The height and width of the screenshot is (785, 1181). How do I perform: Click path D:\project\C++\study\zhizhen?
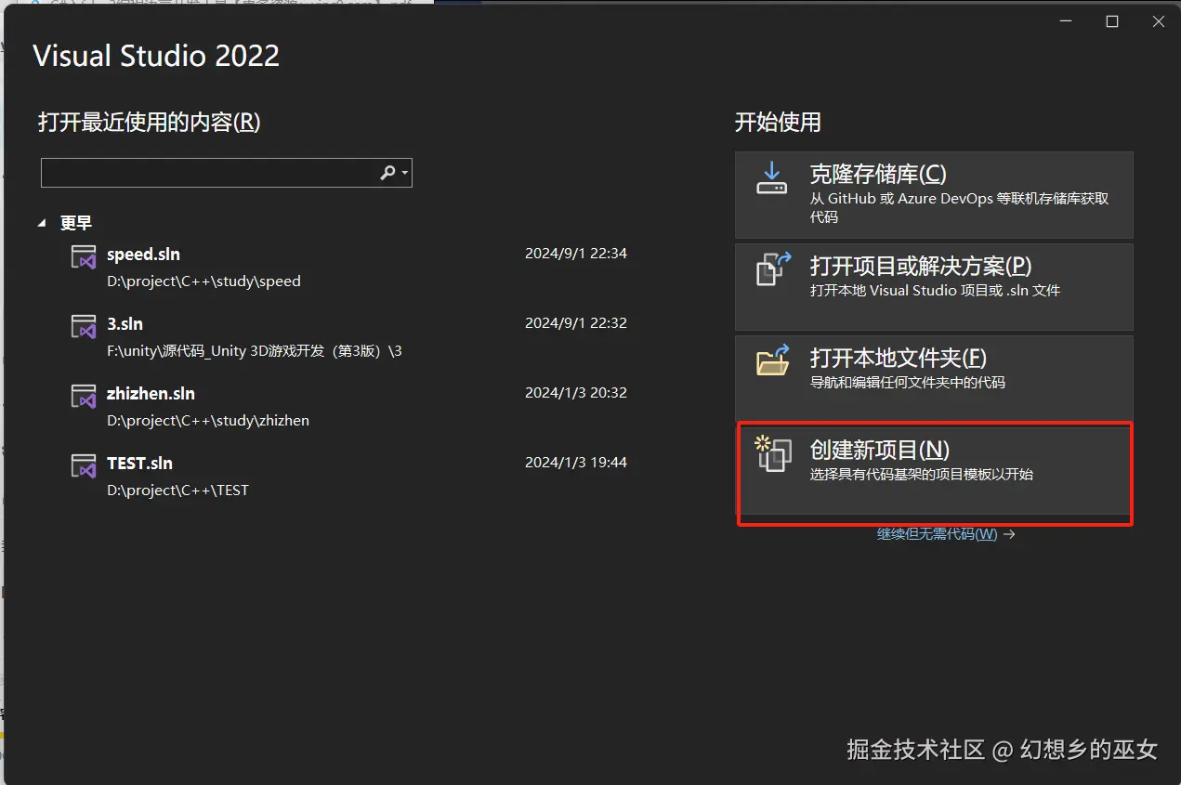tap(208, 420)
